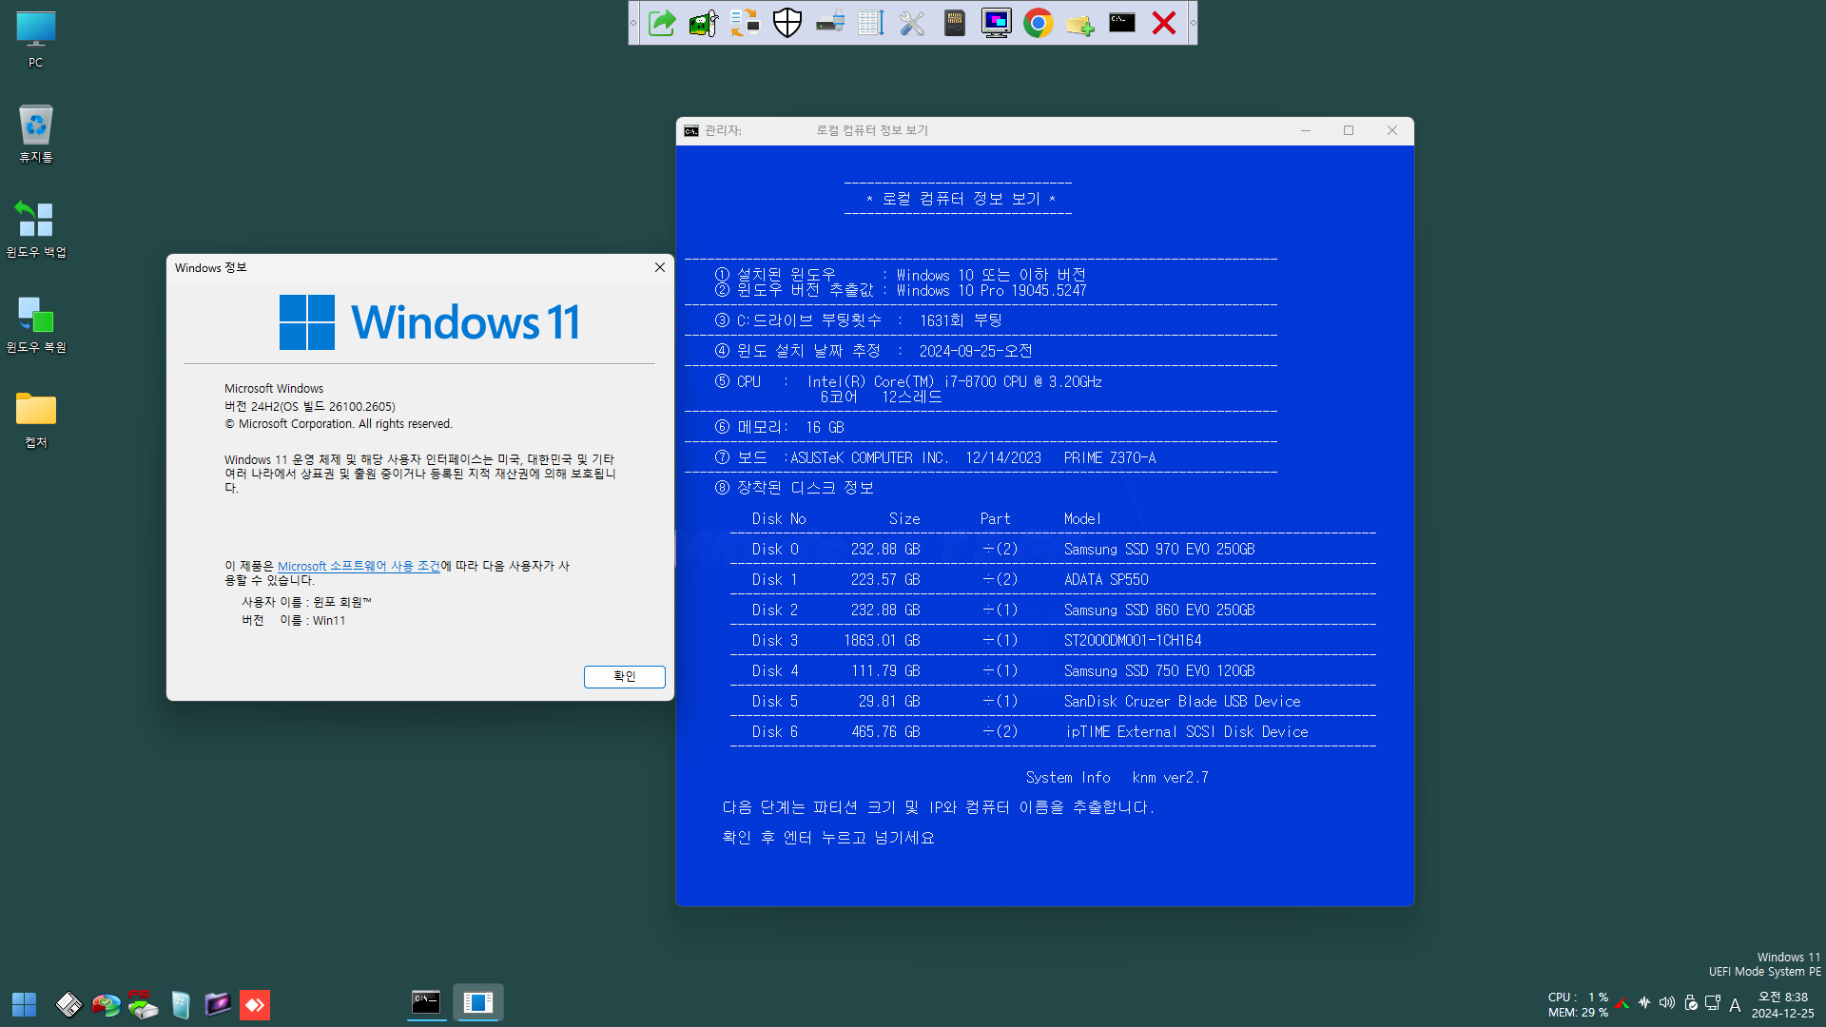Image resolution: width=1826 pixels, height=1027 pixels.
Task: Click the drive with padlock icon in the dock
Action: (829, 23)
